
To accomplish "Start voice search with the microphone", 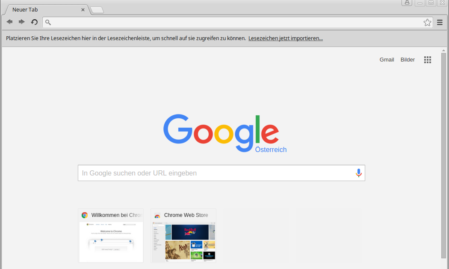I will click(358, 173).
